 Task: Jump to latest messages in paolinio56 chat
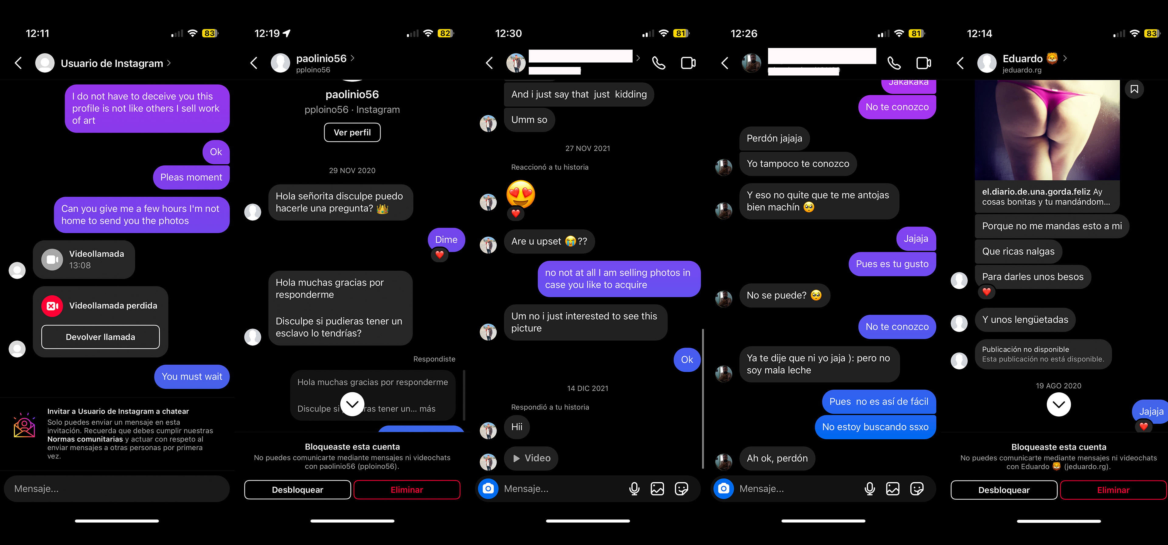352,404
